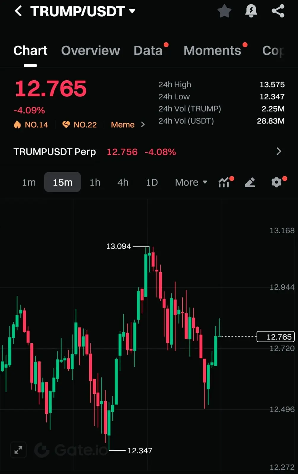Open the hot ranking NO.14 badge
Image resolution: width=298 pixels, height=474 pixels.
pyautogui.click(x=31, y=125)
